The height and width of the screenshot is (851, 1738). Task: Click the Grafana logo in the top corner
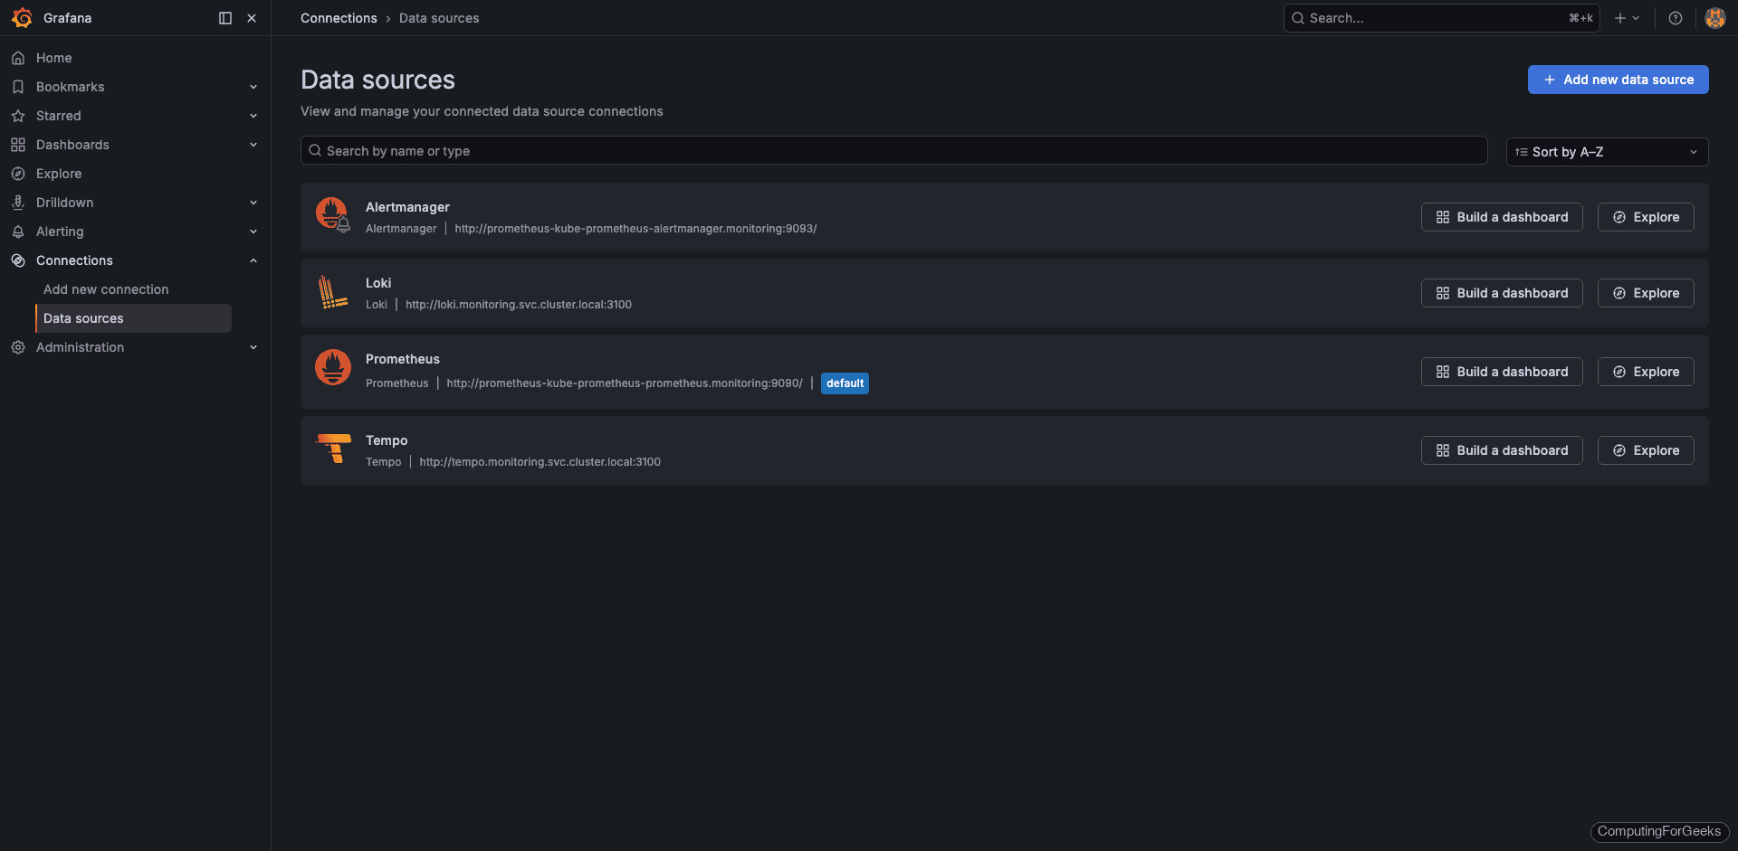pyautogui.click(x=23, y=17)
